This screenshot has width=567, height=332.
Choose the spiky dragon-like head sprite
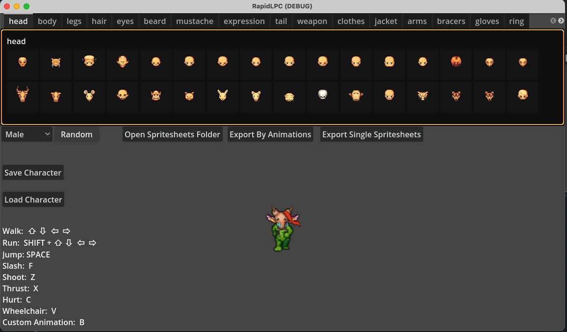pos(423,96)
